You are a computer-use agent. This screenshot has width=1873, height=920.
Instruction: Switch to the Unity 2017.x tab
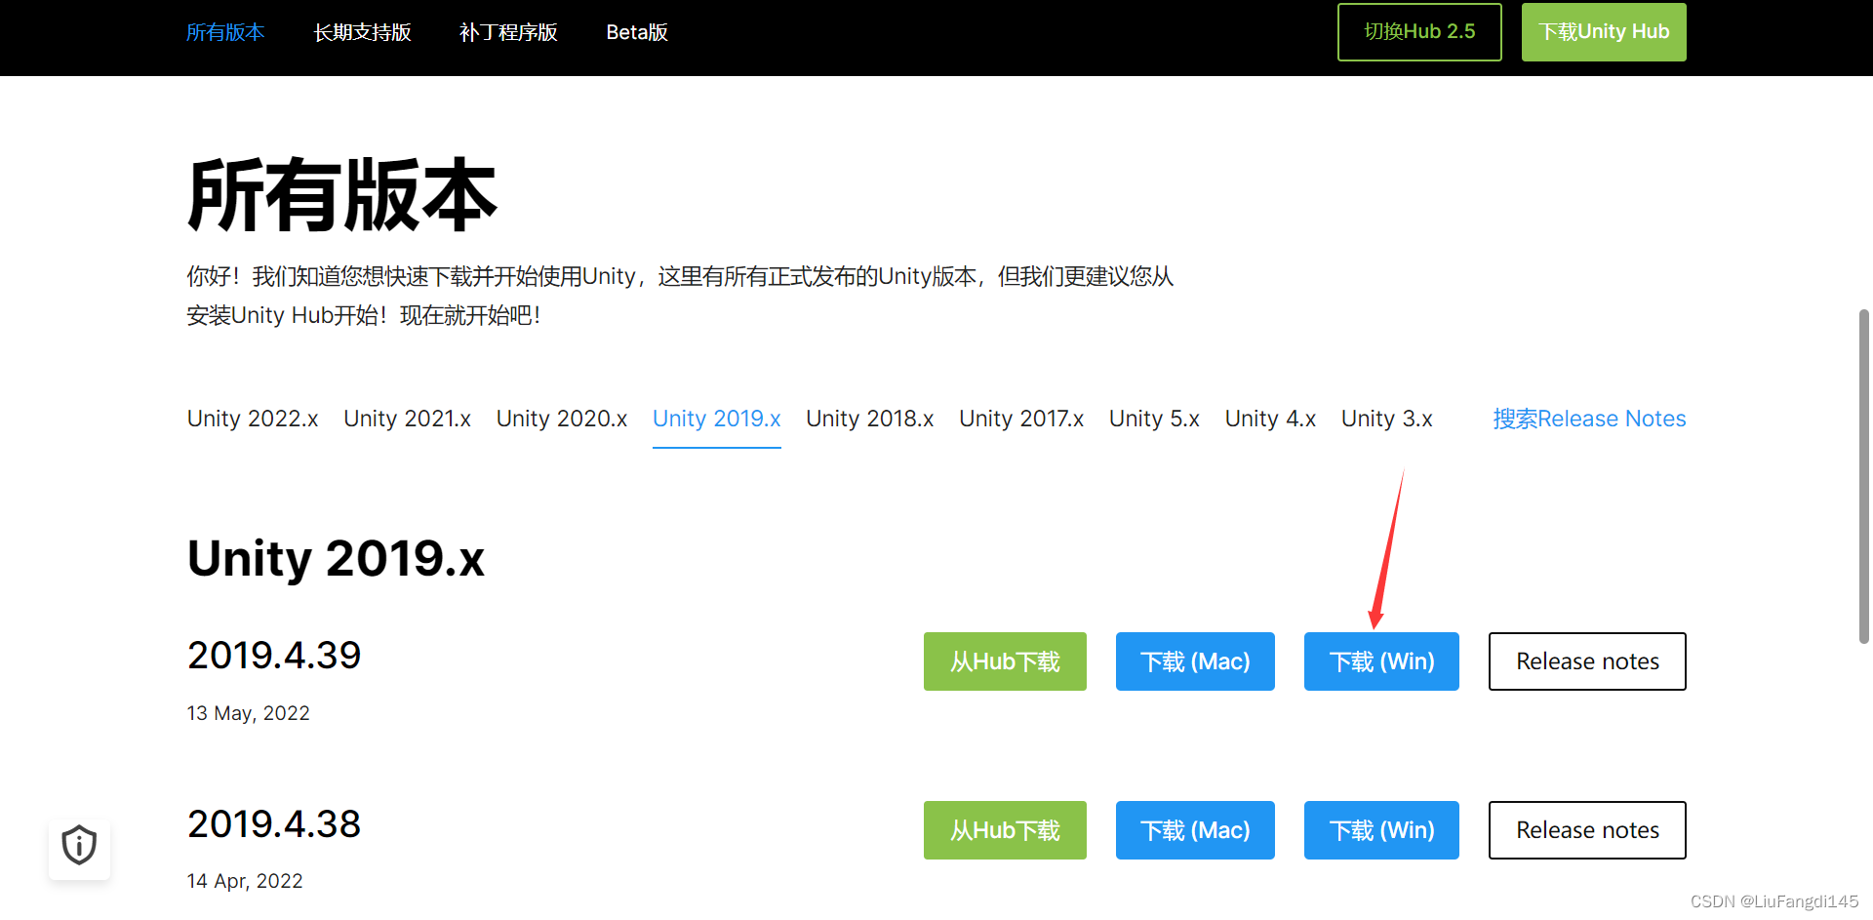tap(1021, 419)
